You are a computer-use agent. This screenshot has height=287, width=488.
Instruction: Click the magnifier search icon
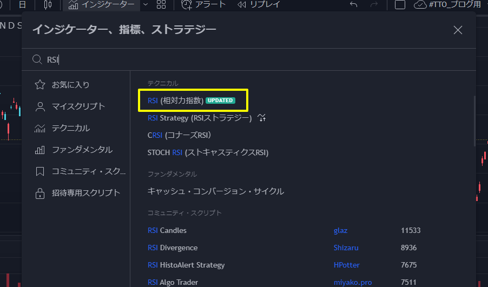[x=37, y=59]
